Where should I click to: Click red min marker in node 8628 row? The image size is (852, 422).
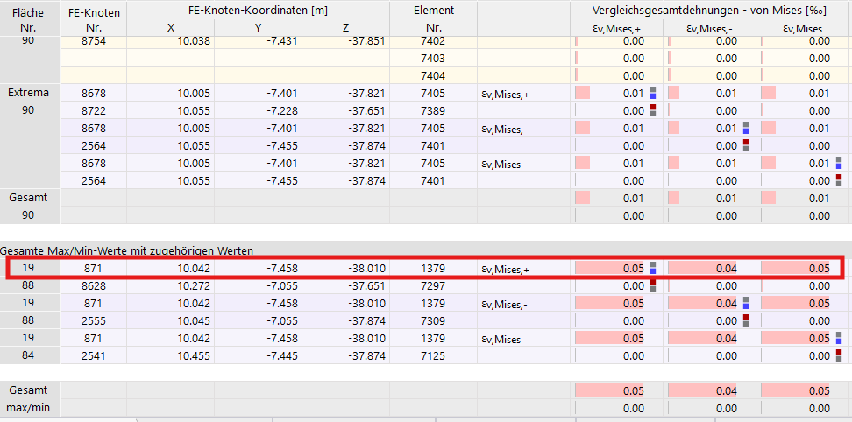click(653, 283)
